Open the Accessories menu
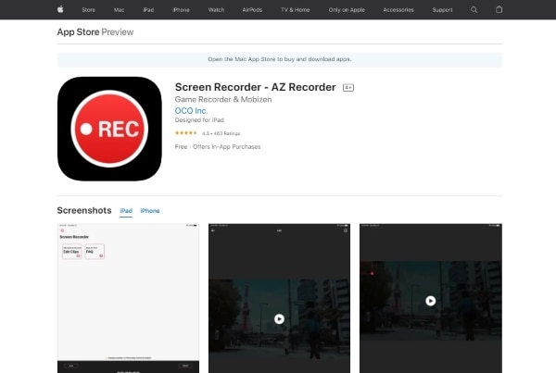Screen dimensions: 556x373 (x=398, y=10)
